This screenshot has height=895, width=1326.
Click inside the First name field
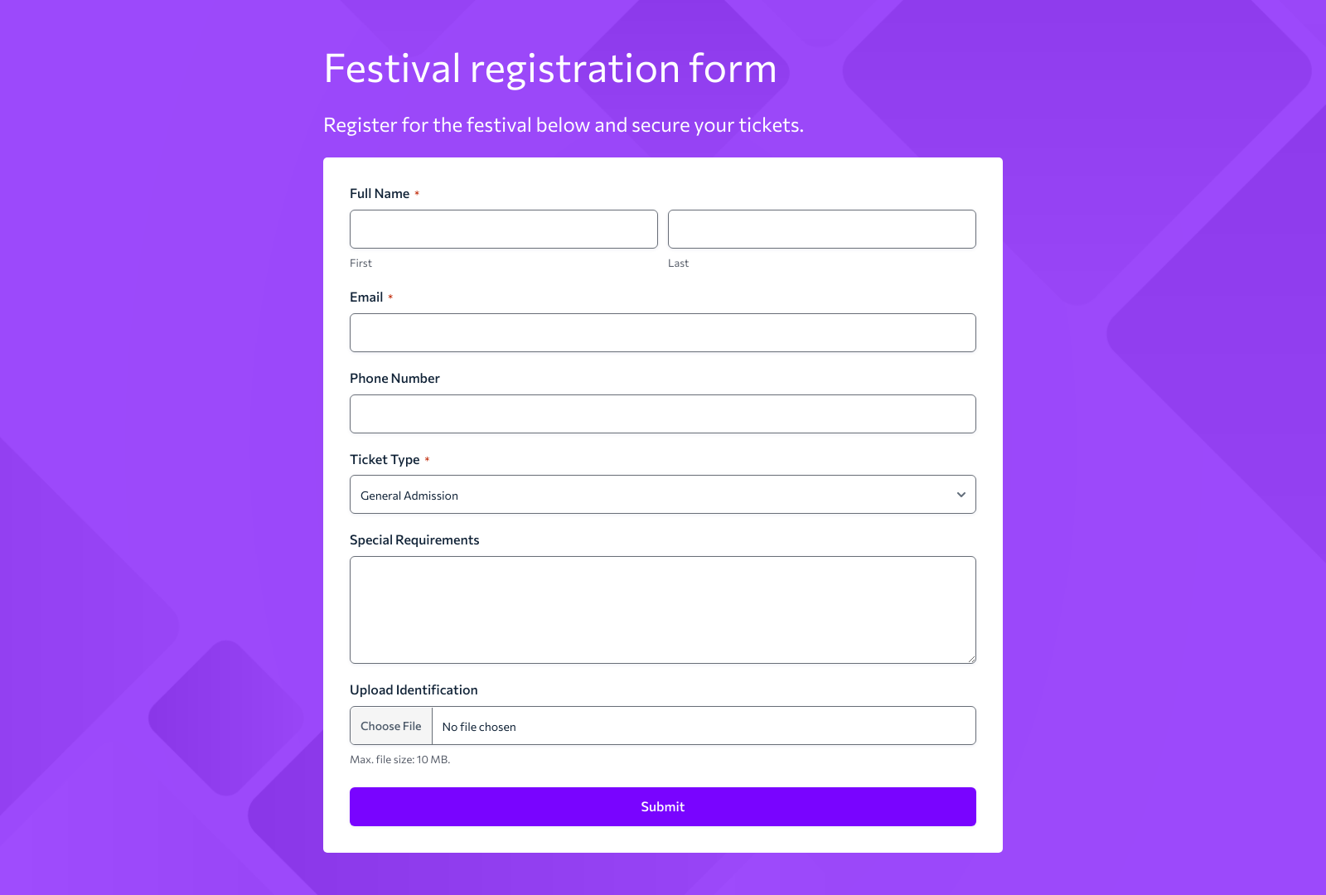[x=503, y=229]
